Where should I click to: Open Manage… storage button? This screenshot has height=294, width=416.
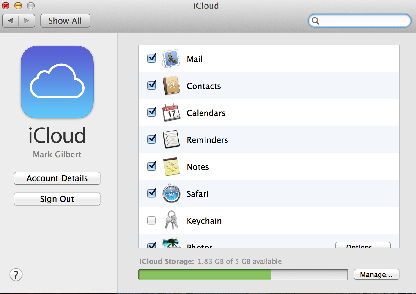click(x=377, y=275)
